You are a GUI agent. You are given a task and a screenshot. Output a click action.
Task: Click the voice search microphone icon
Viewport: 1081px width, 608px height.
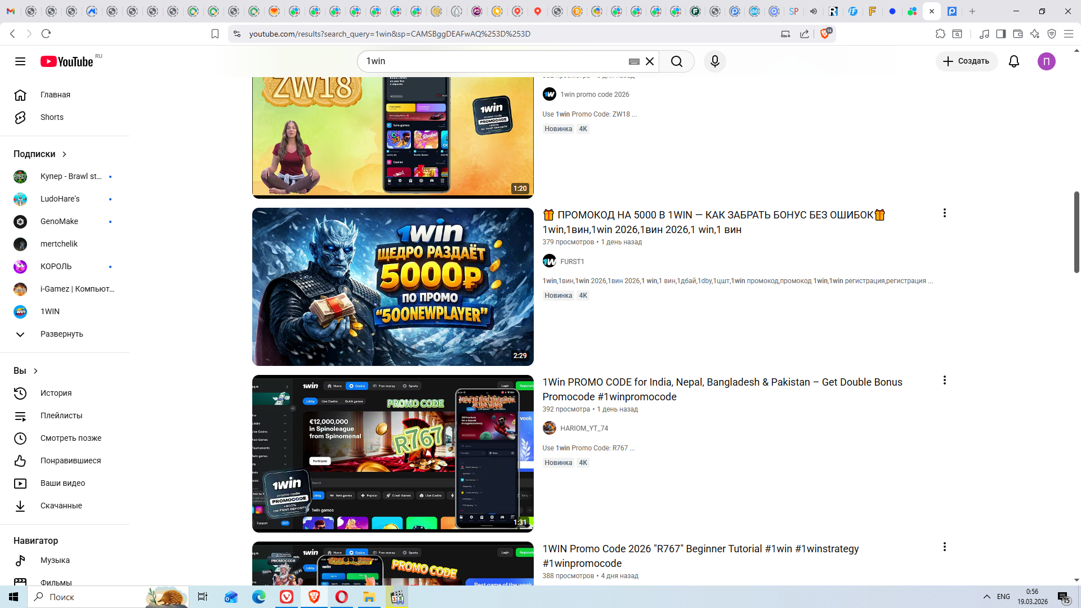[x=714, y=61]
